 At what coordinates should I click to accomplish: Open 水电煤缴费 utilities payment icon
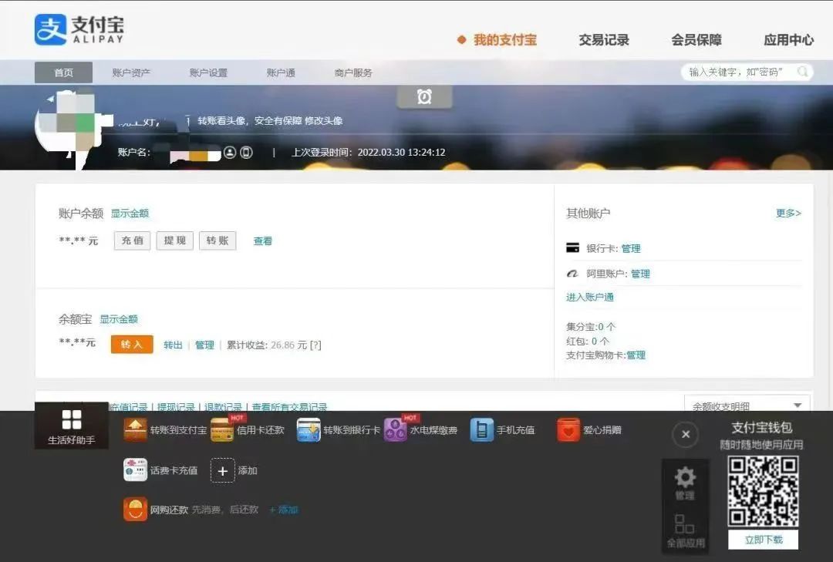(x=395, y=429)
